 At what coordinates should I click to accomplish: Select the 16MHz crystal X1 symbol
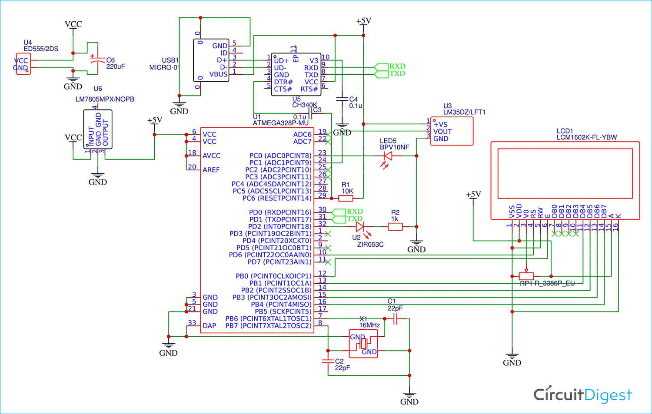click(x=363, y=343)
